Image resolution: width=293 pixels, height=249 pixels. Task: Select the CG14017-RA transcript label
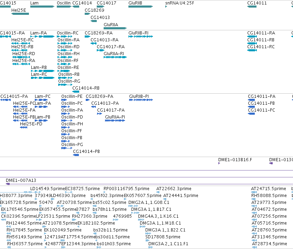[x=111, y=47]
